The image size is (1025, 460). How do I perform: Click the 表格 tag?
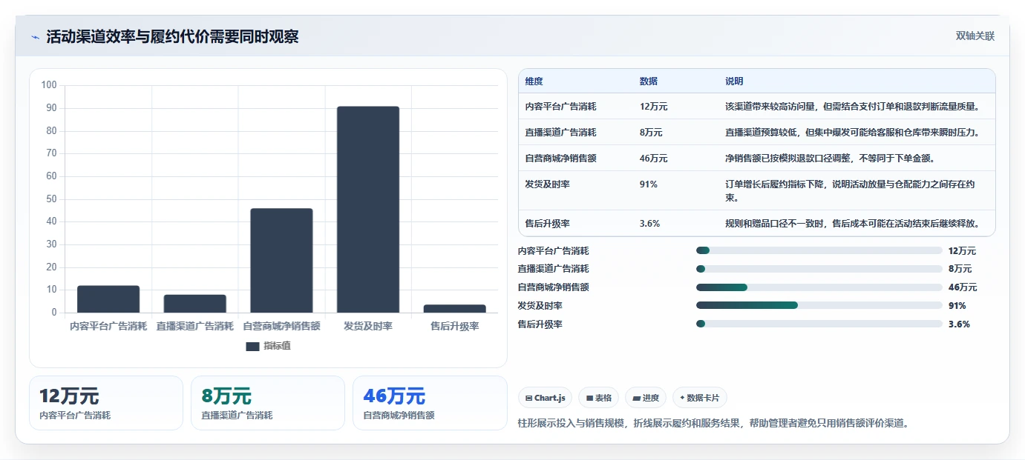click(599, 398)
